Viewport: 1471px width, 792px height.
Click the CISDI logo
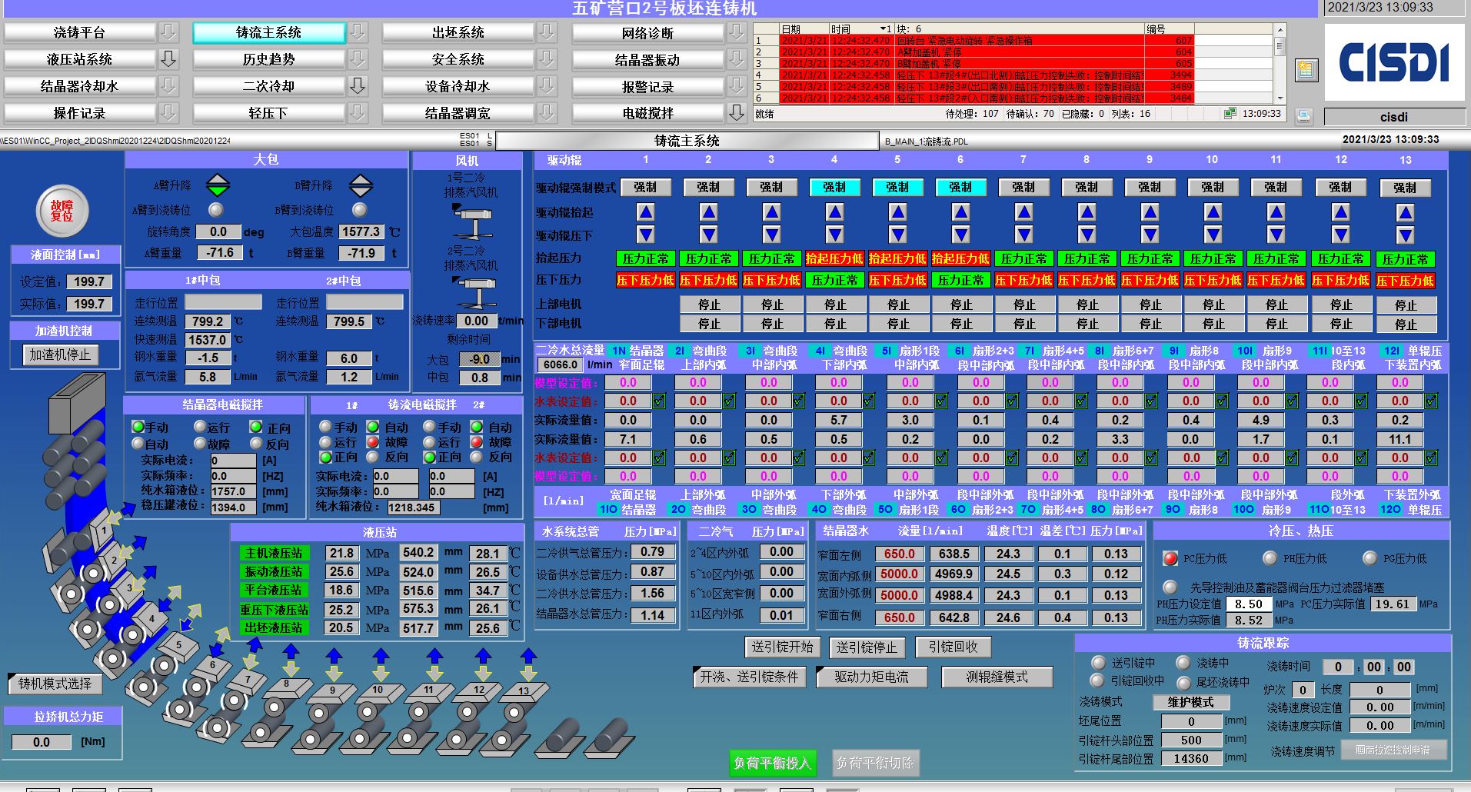click(1394, 62)
